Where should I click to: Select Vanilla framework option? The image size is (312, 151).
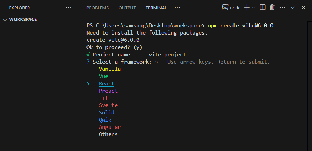(x=110, y=69)
